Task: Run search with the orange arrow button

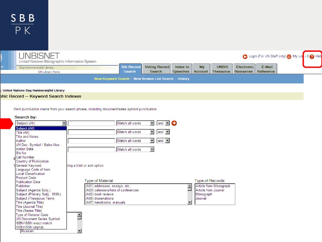Action: coord(174,123)
